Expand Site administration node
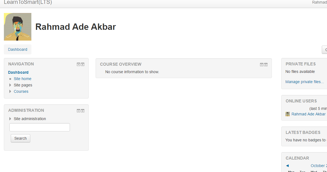The image size is (327, 172). click(x=10, y=119)
